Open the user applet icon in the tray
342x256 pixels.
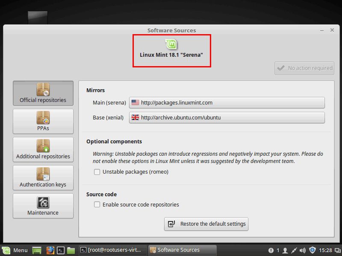click(x=285, y=250)
